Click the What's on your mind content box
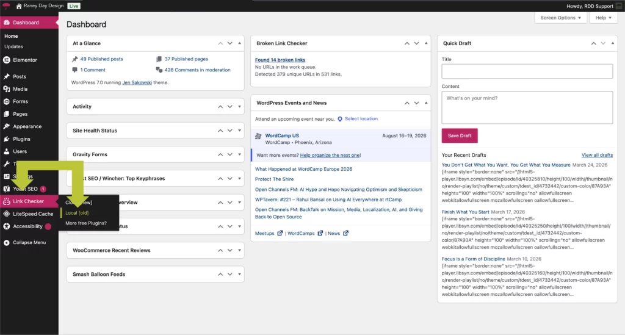The width and height of the screenshot is (625, 335). click(x=527, y=107)
